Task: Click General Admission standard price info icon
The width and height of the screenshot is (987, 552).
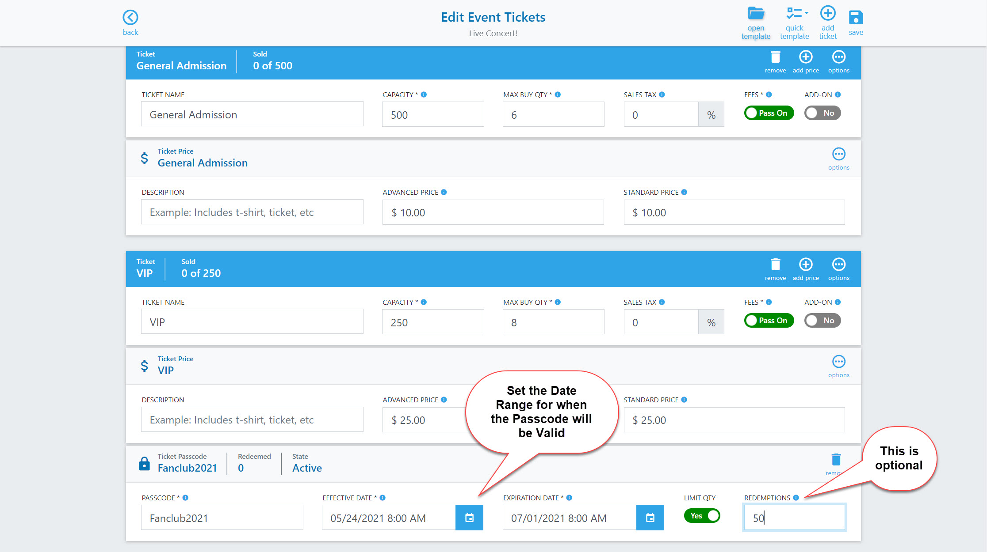Action: pos(684,192)
